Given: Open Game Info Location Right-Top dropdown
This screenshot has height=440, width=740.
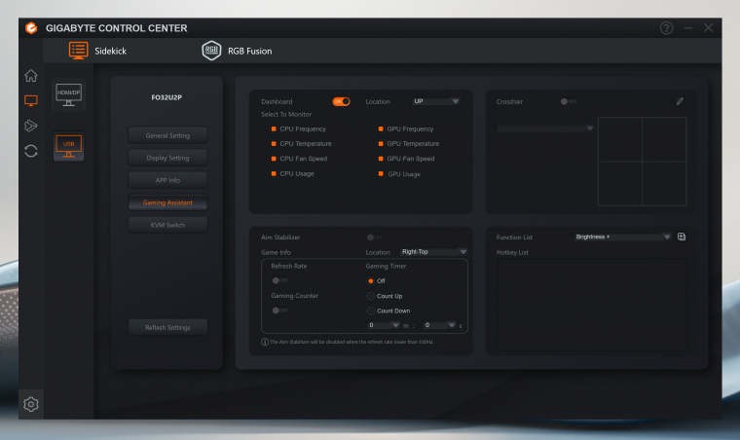Looking at the screenshot, I should point(433,252).
